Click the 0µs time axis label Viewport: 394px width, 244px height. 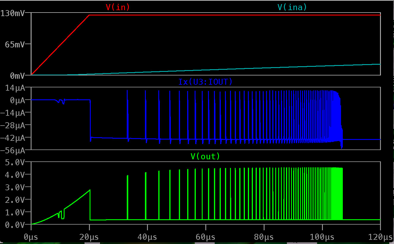[x=31, y=237]
